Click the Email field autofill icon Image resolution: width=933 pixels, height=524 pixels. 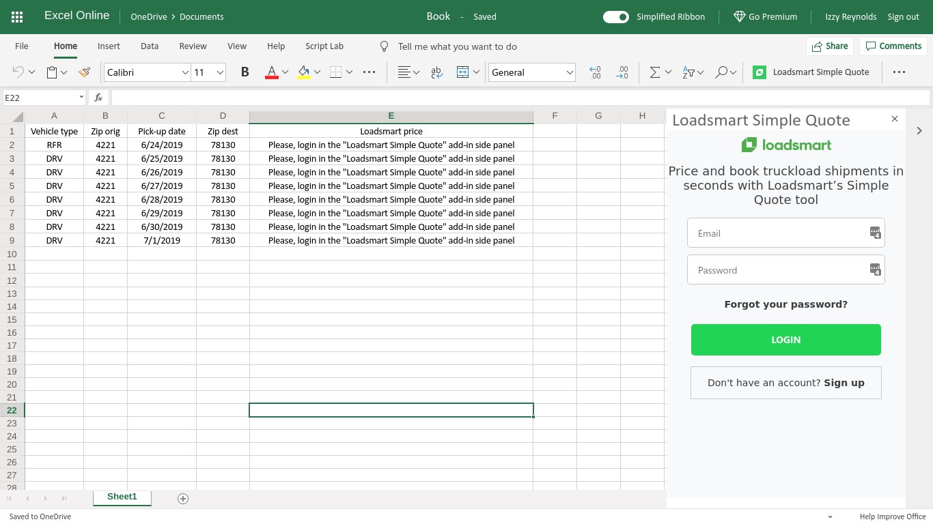pos(875,233)
